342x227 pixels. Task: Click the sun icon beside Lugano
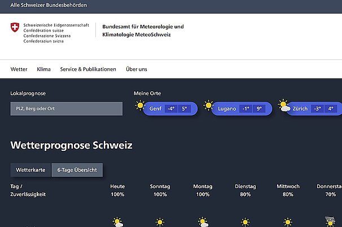208,105
